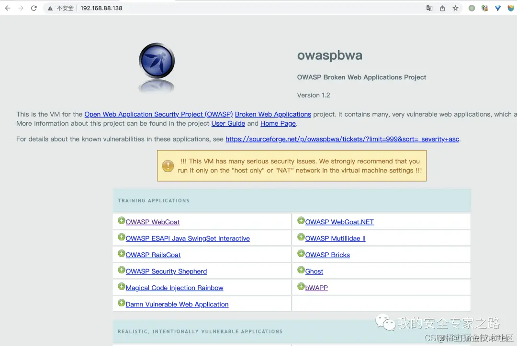Expand the plus icon beside OWASP Mutillidae II
The image size is (517, 346).
(301, 237)
